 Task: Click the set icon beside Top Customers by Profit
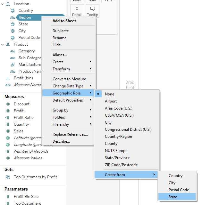click(x=8, y=177)
